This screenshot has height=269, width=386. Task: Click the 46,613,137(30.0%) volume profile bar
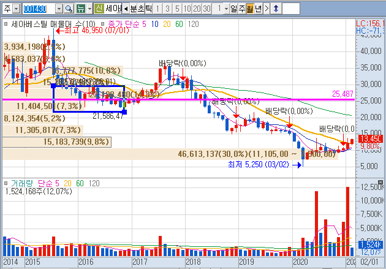pos(170,154)
